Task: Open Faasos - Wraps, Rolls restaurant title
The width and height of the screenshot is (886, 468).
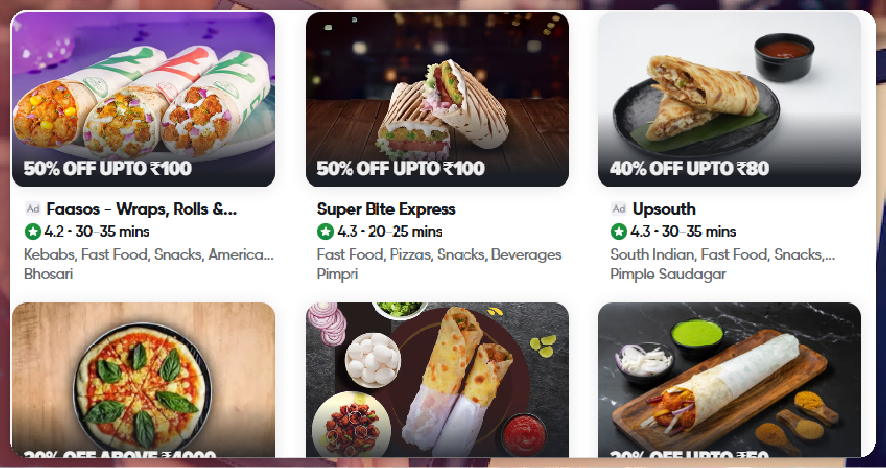Action: click(141, 209)
